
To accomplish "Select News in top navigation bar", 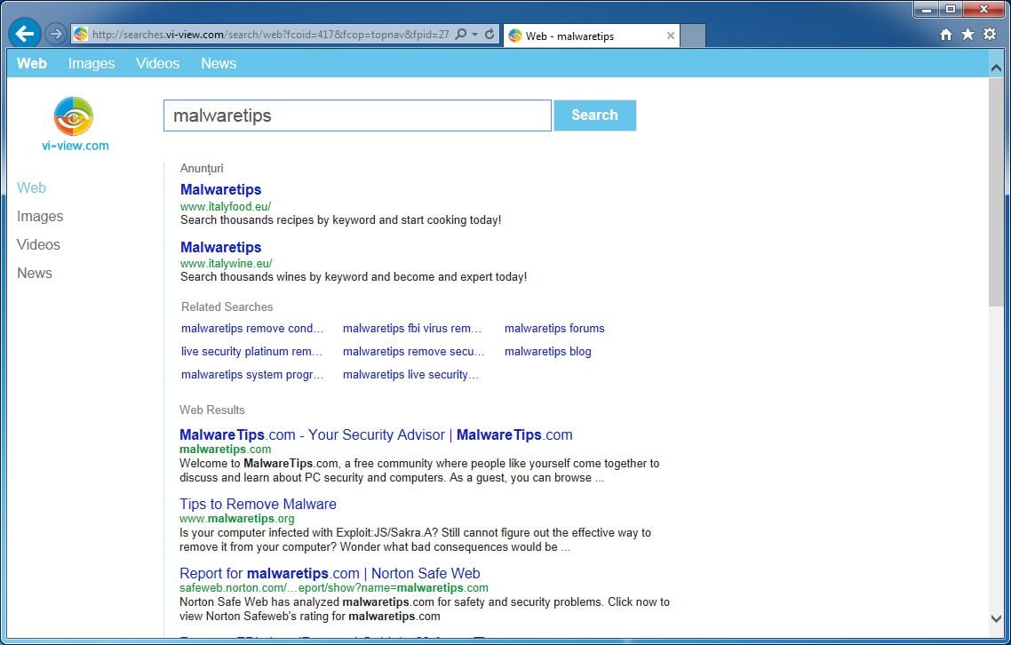I will coord(219,63).
